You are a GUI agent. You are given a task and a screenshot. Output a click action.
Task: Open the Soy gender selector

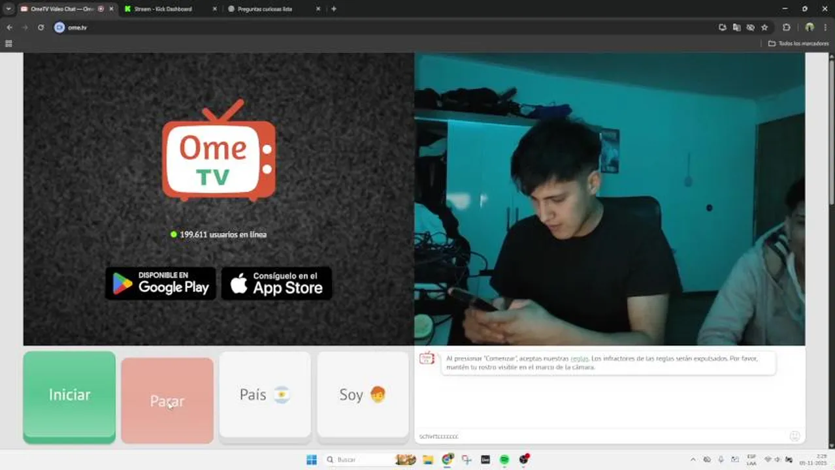click(363, 395)
